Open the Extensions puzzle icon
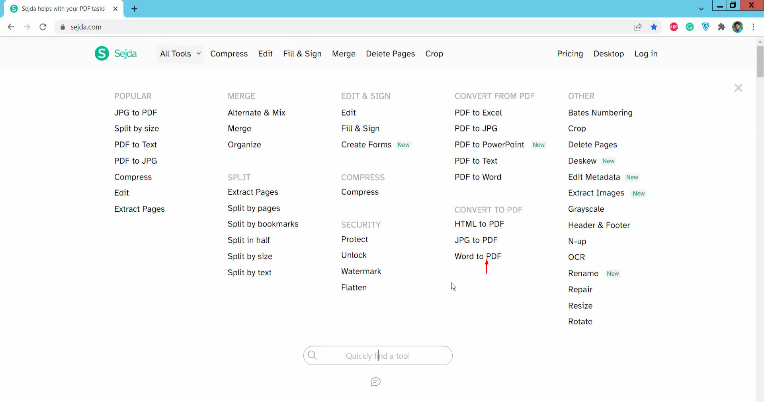Viewport: 764px width, 402px height. pos(721,27)
